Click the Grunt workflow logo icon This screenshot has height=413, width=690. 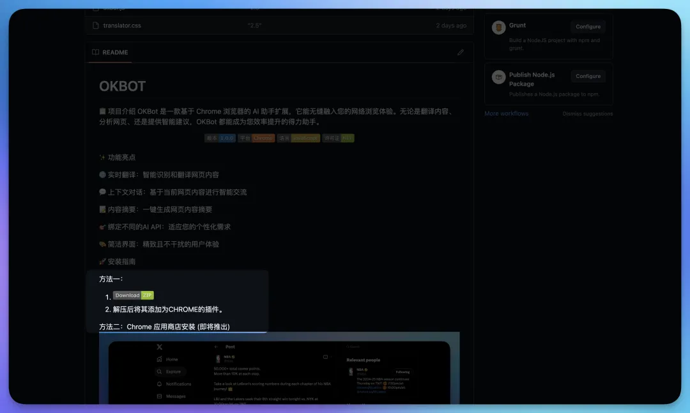click(498, 27)
